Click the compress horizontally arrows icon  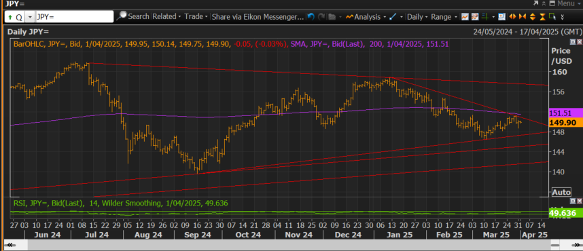coord(523,17)
